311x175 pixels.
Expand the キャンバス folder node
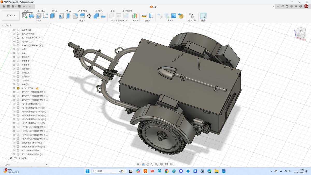click(x=7, y=158)
